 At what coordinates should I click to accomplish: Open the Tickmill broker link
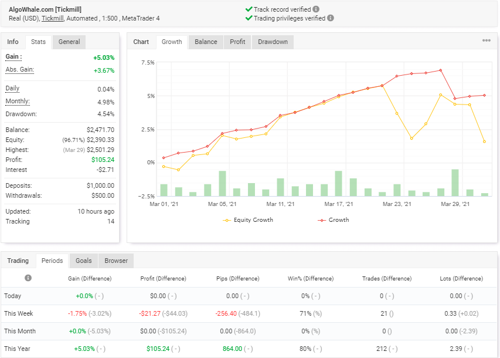pos(53,18)
